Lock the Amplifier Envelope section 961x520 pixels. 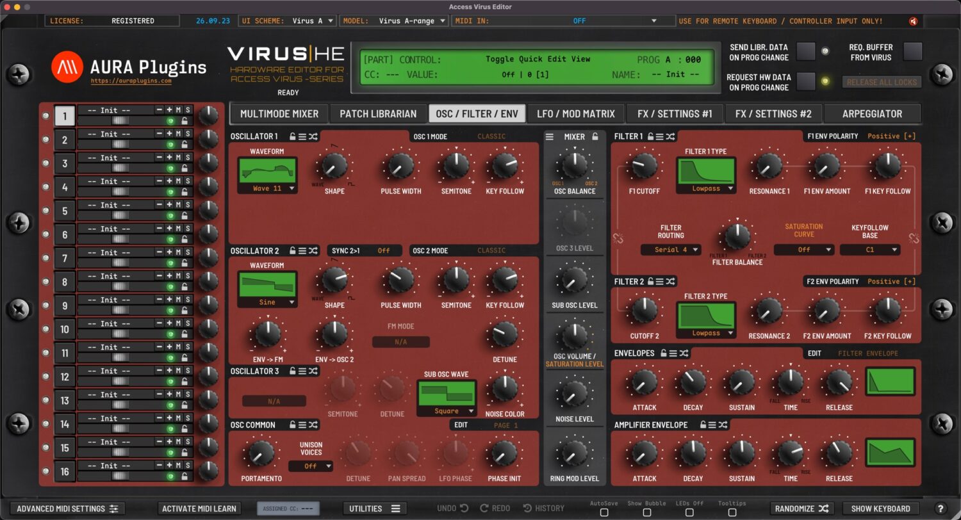(x=703, y=425)
